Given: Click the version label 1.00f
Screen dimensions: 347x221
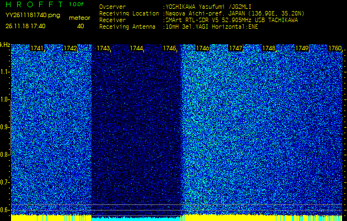Looking at the screenshot, I should 76,4.
